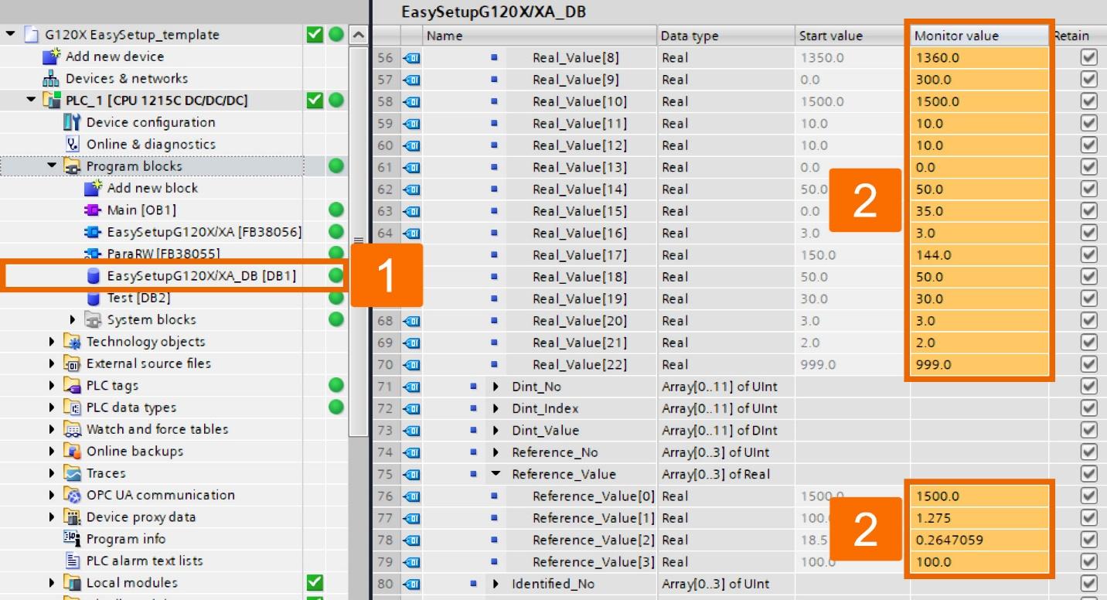Select EasySetupG120X/XA_DB [DB1] in tree
The width and height of the screenshot is (1107, 600).
201,276
